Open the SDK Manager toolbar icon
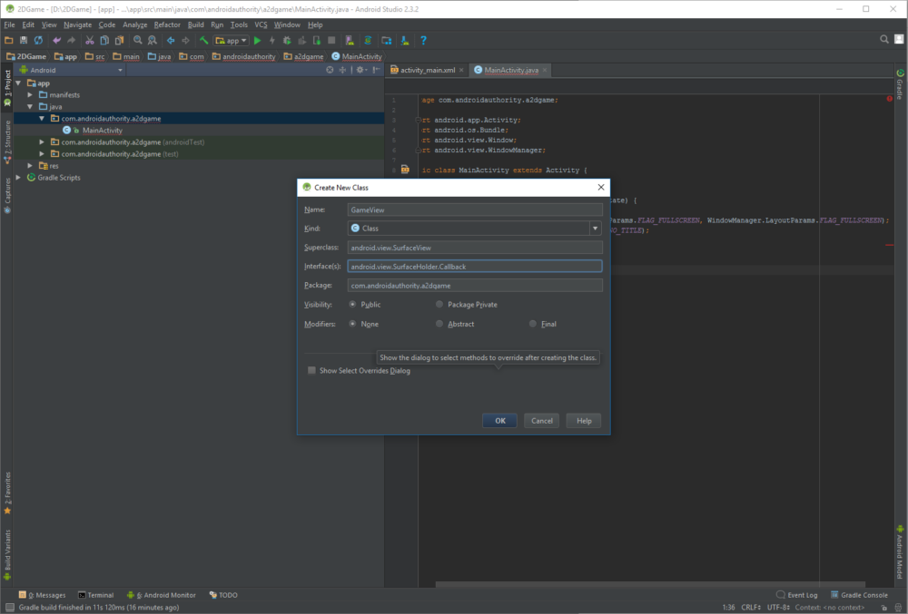This screenshot has height=614, width=908. [403, 40]
